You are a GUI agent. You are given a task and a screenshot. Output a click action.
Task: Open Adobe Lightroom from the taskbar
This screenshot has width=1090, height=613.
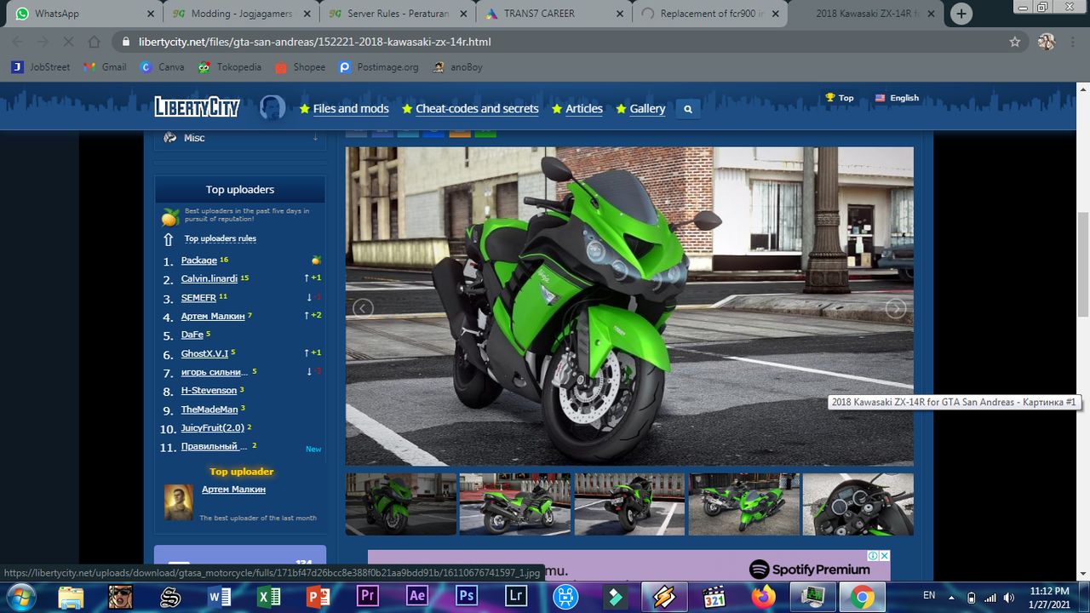pos(516,596)
